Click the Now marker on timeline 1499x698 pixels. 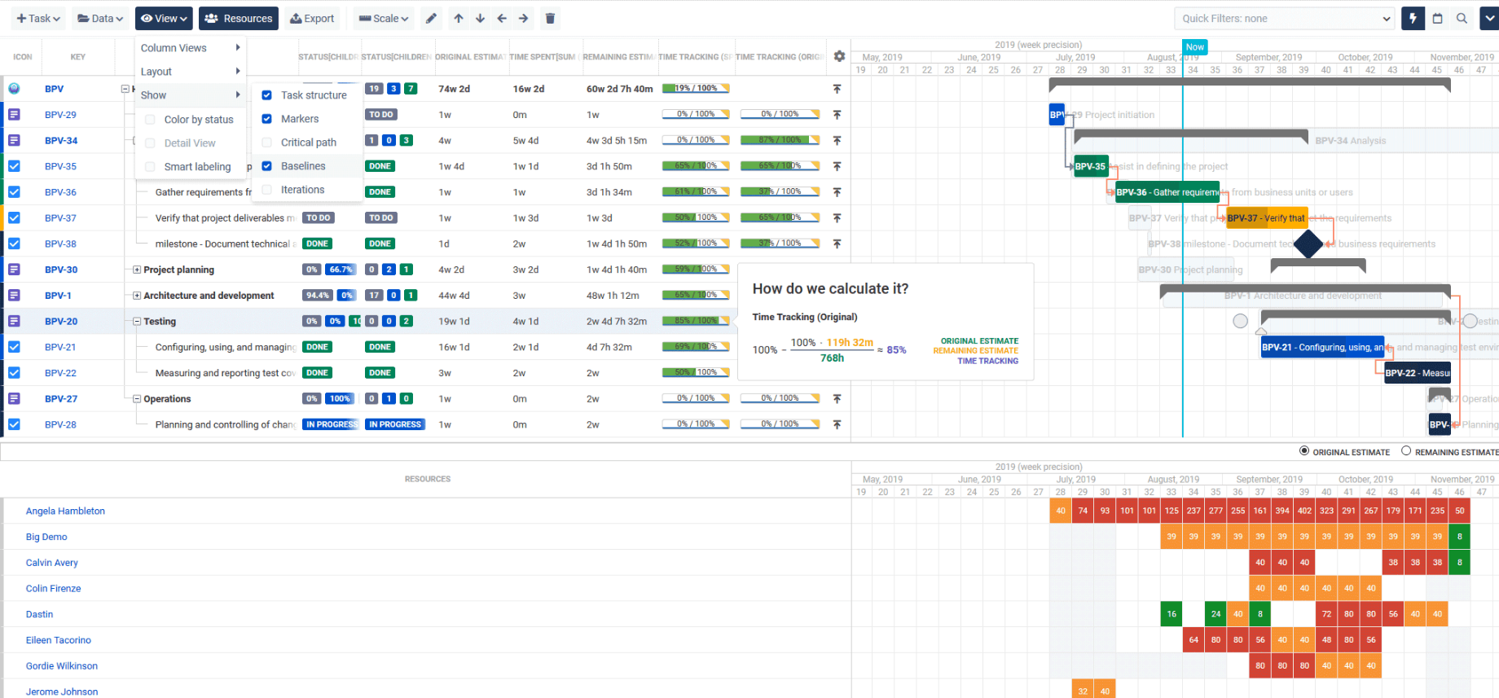[1194, 47]
